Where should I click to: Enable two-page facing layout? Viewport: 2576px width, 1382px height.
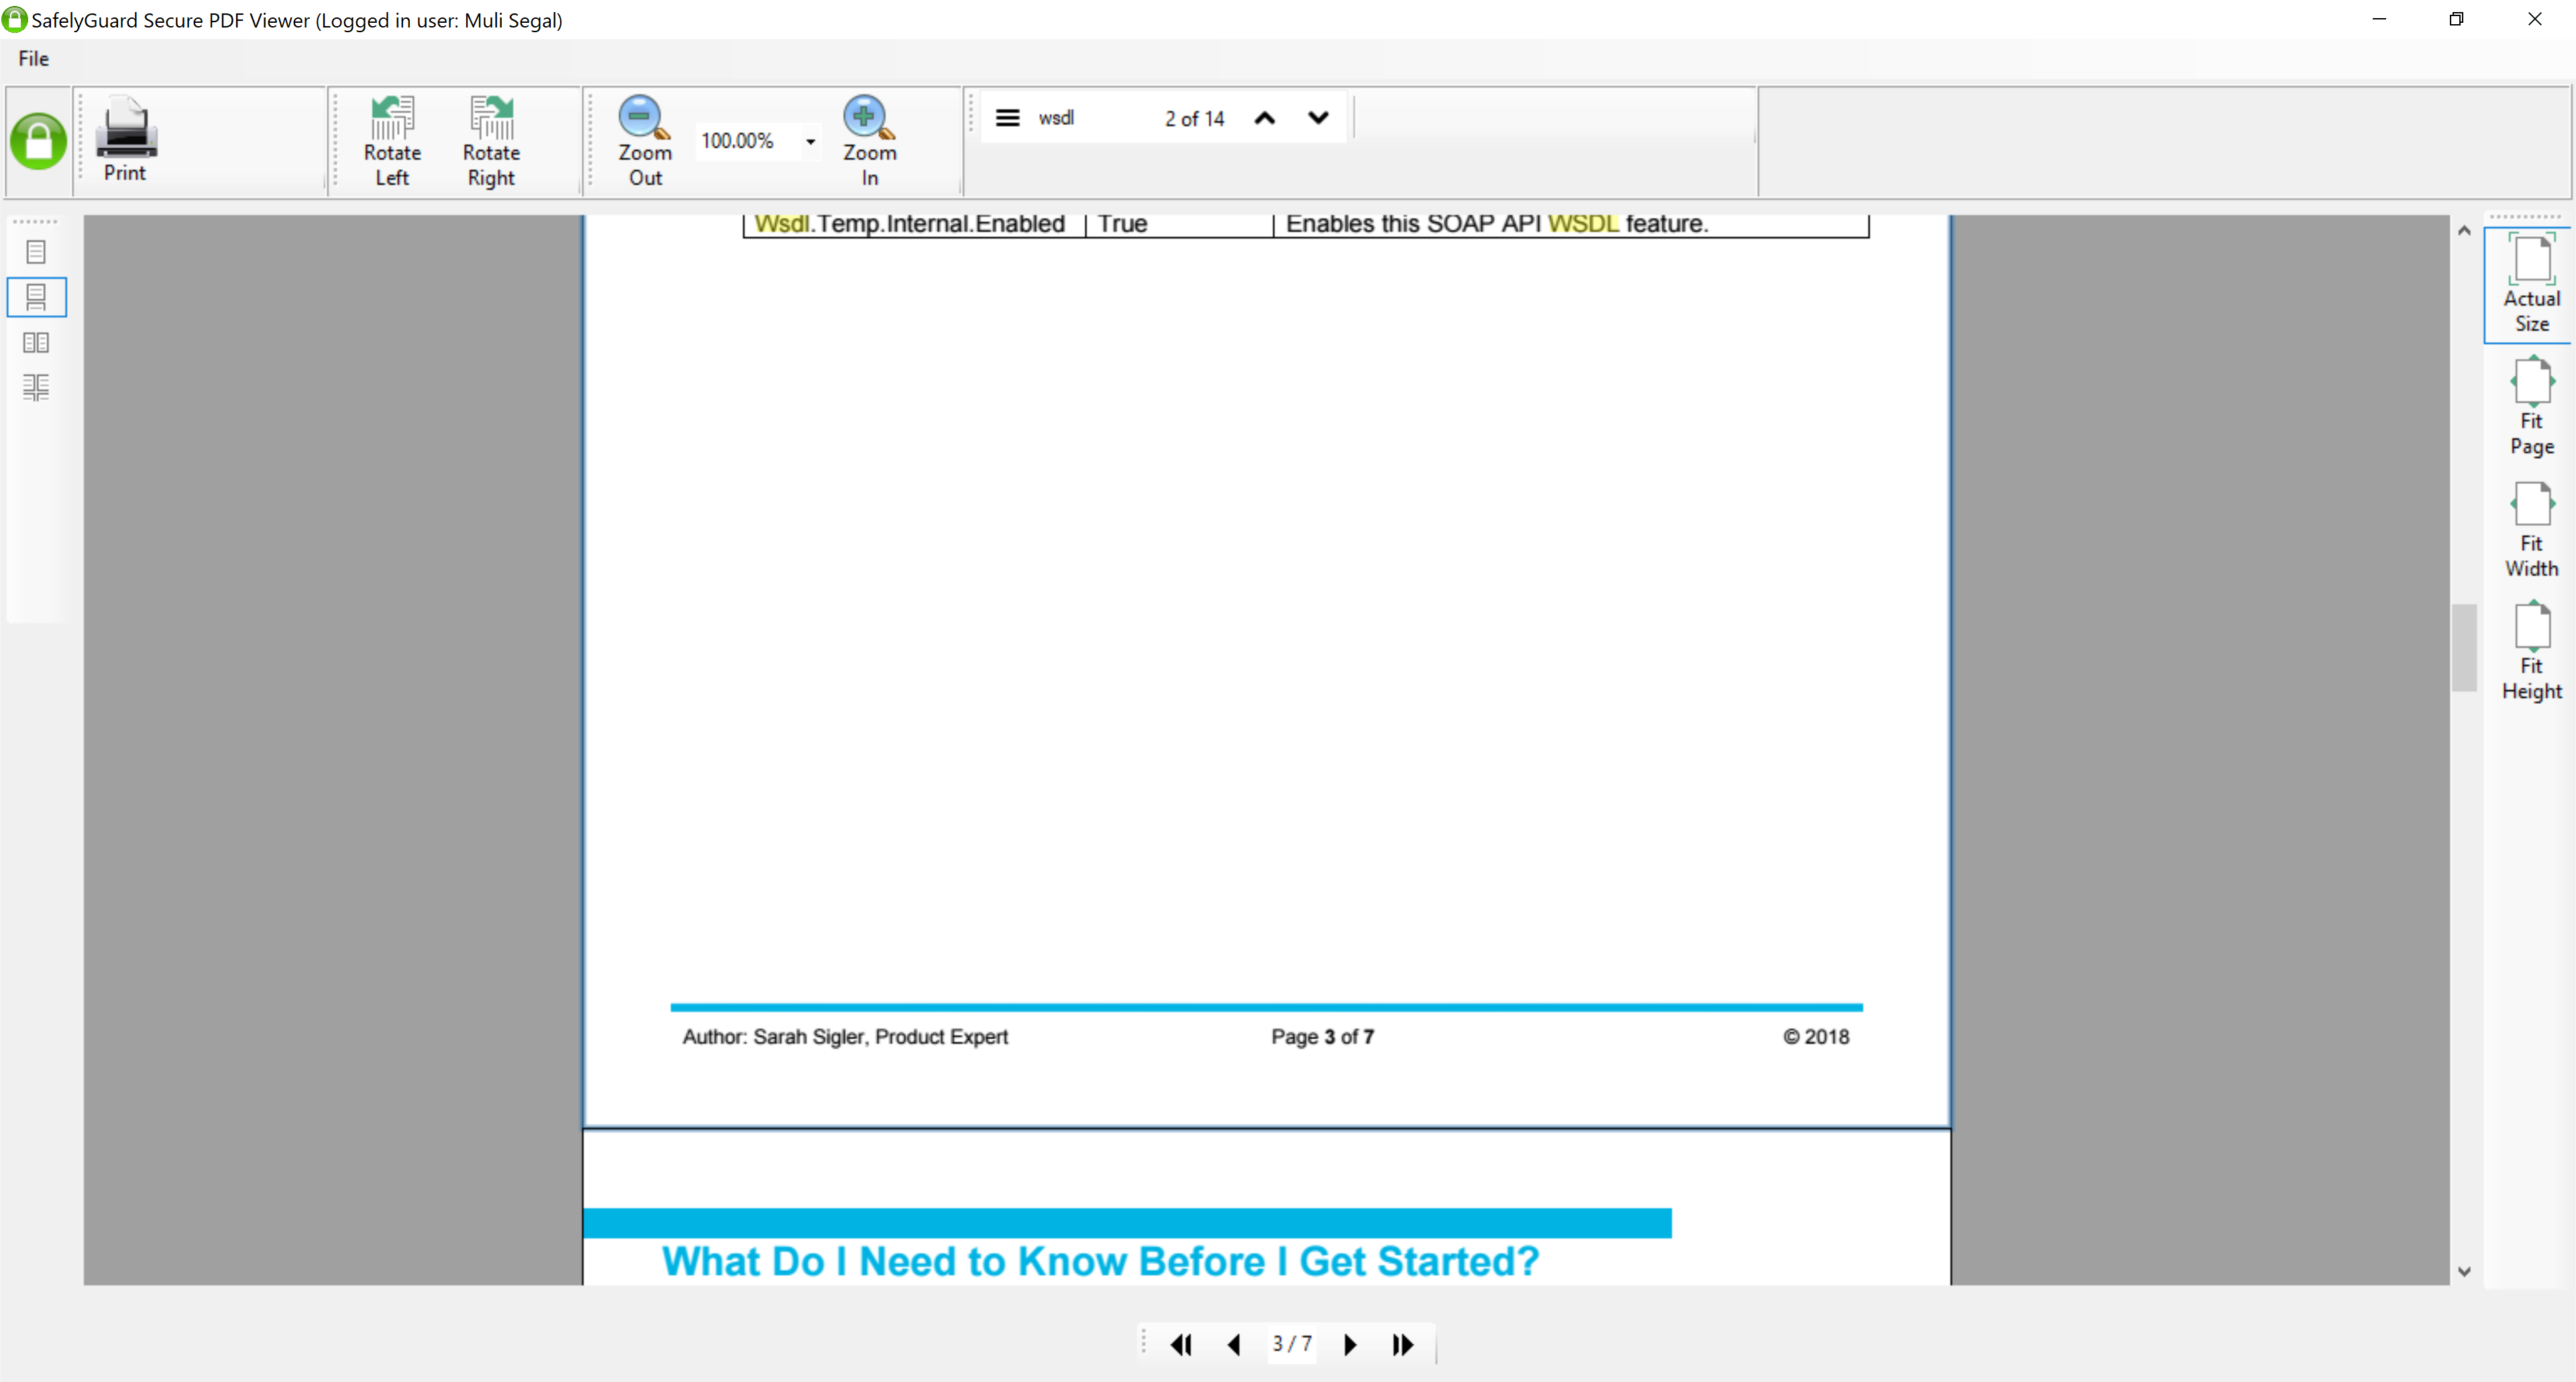36,343
